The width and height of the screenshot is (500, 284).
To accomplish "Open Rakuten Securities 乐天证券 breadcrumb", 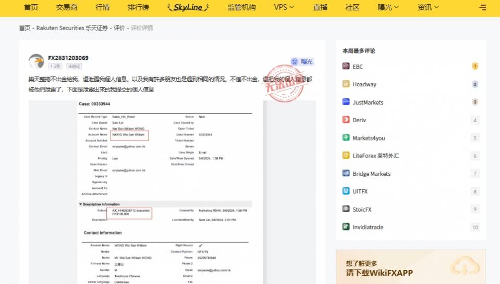I will (x=72, y=28).
